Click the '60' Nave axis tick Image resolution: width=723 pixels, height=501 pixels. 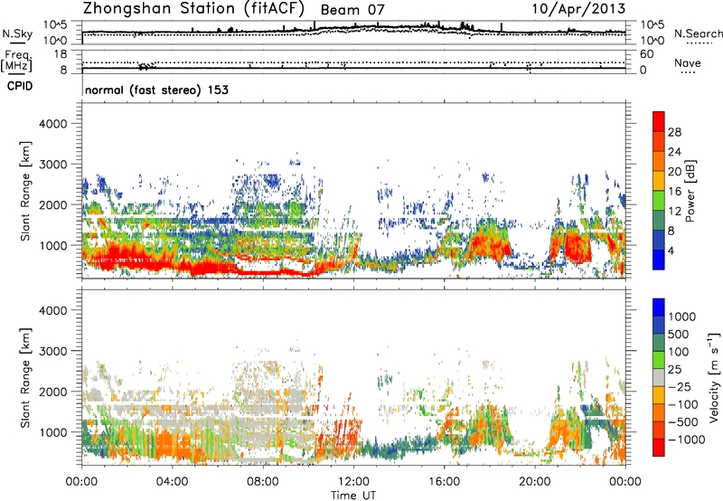pos(646,54)
